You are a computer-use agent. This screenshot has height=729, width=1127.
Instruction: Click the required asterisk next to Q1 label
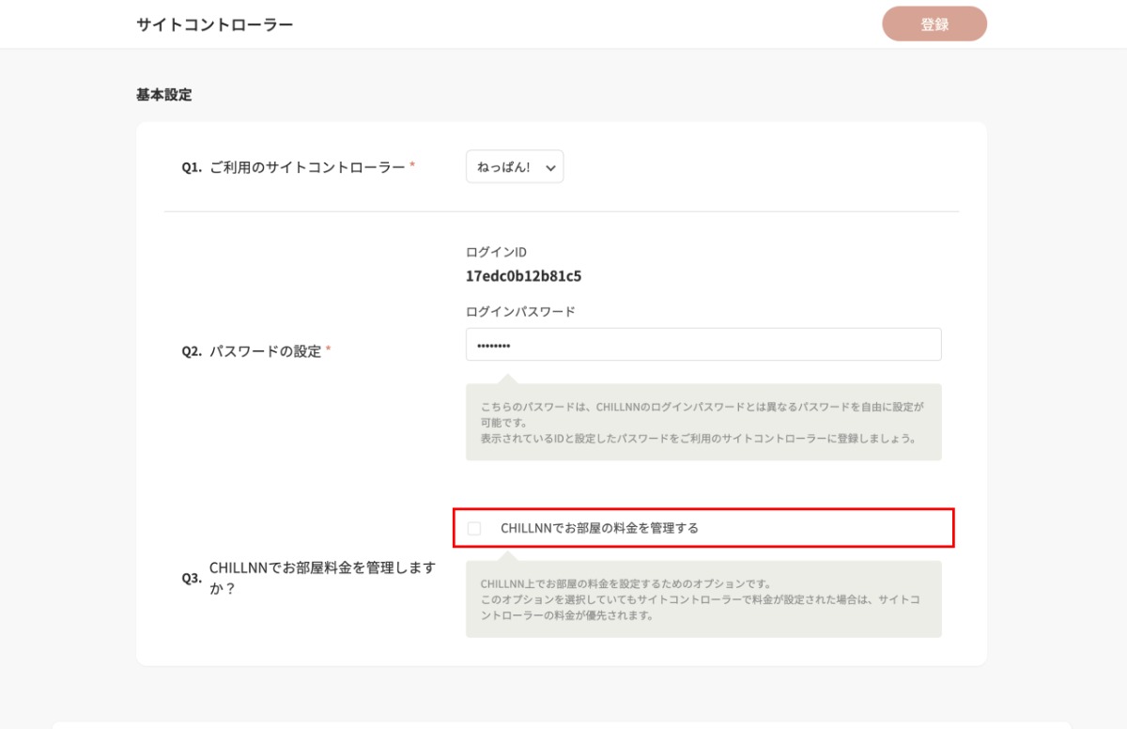pyautogui.click(x=412, y=166)
